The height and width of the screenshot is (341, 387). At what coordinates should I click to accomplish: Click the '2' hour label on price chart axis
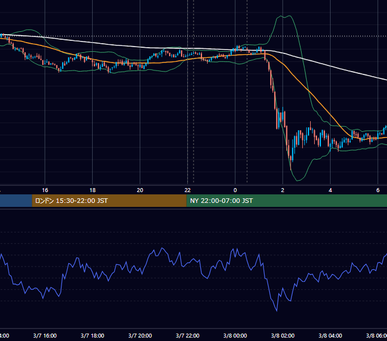pos(283,190)
